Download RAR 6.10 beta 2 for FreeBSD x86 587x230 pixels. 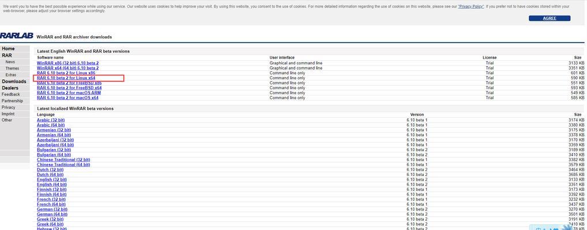point(69,83)
